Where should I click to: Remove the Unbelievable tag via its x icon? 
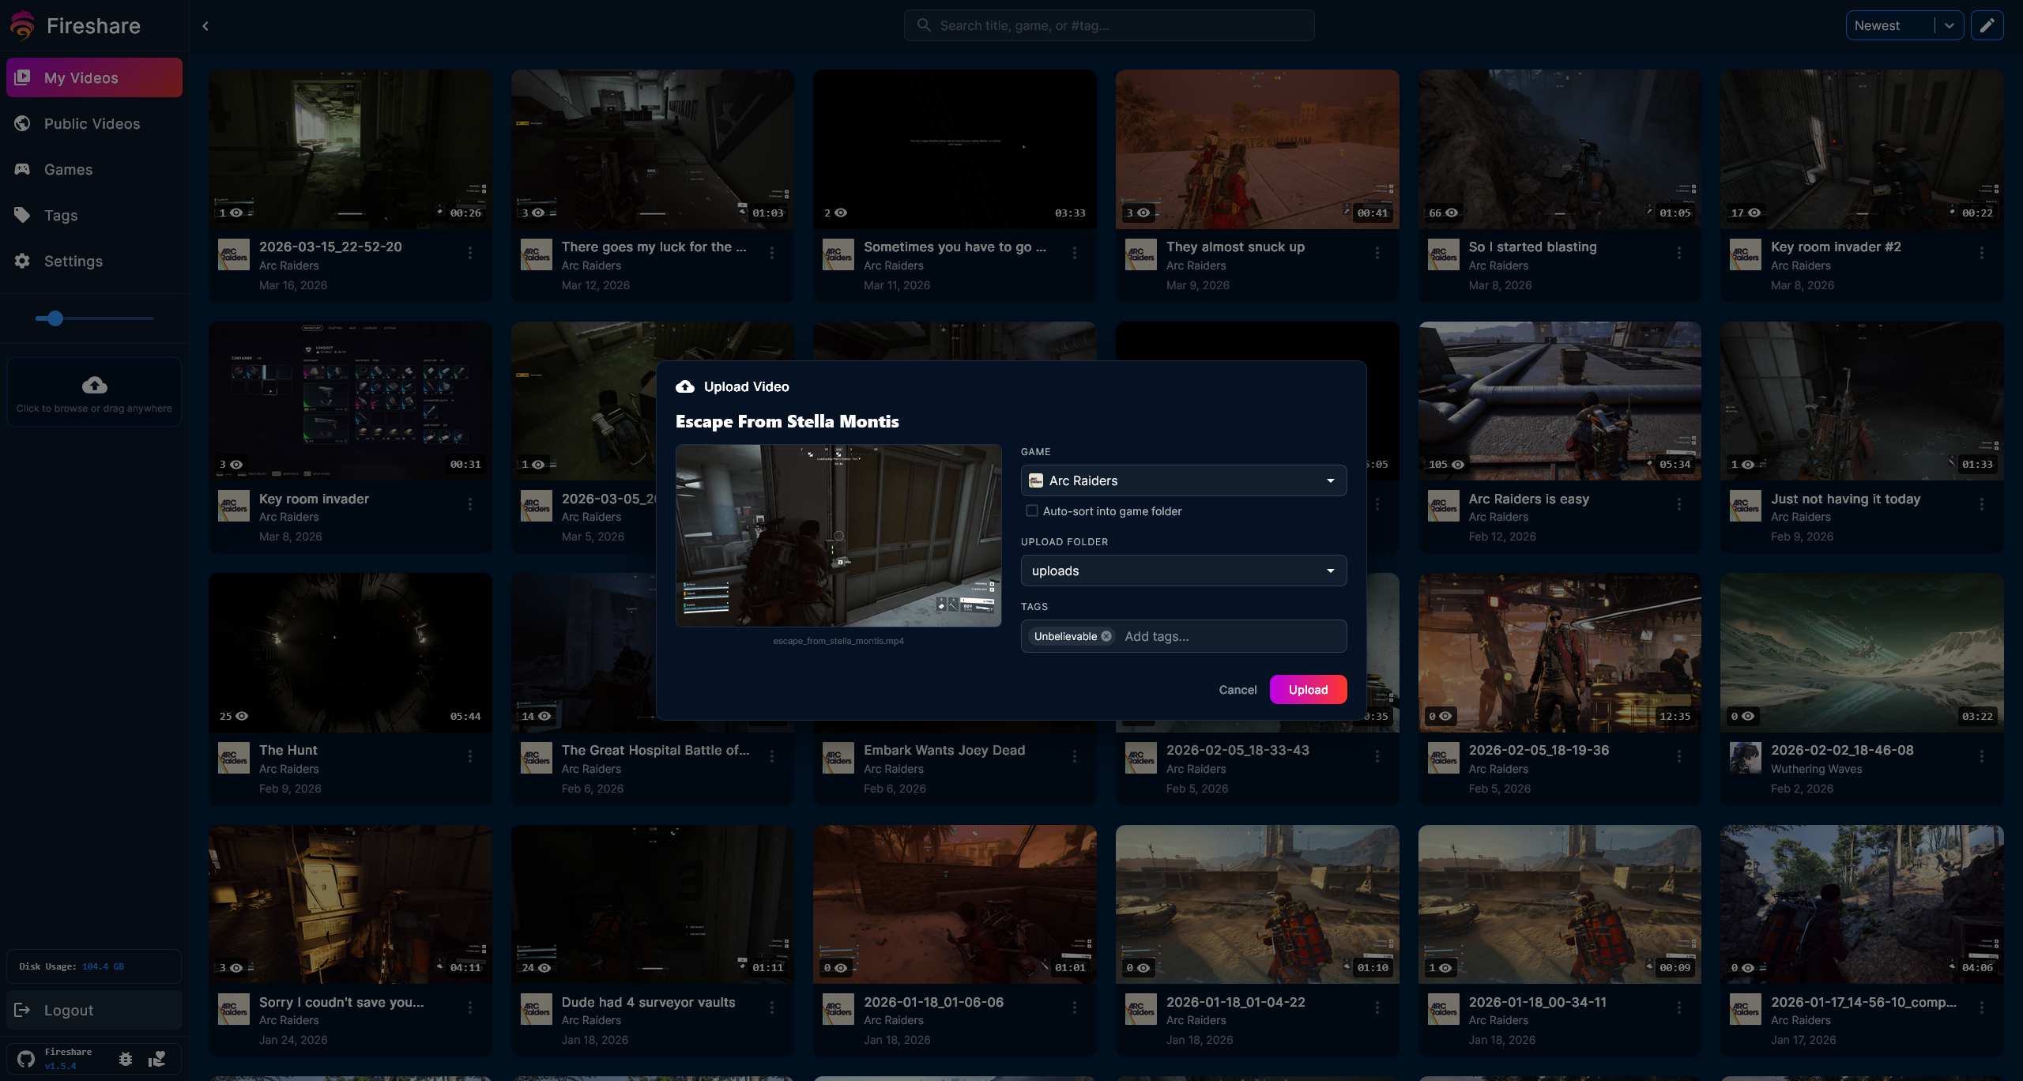click(x=1106, y=636)
